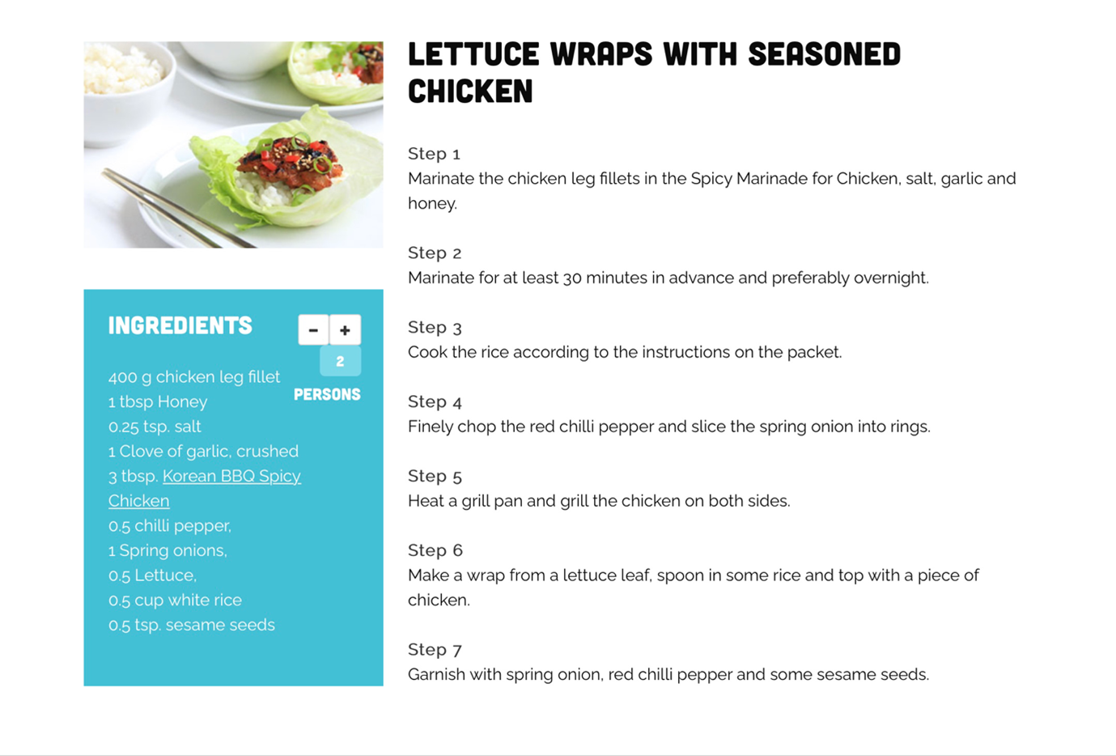Click the lettuce wraps recipe photo
The image size is (1116, 756).
233,145
